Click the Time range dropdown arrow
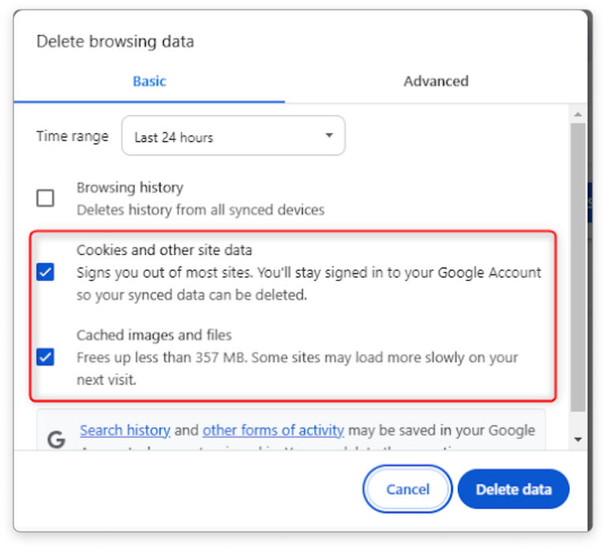 pos(329,136)
